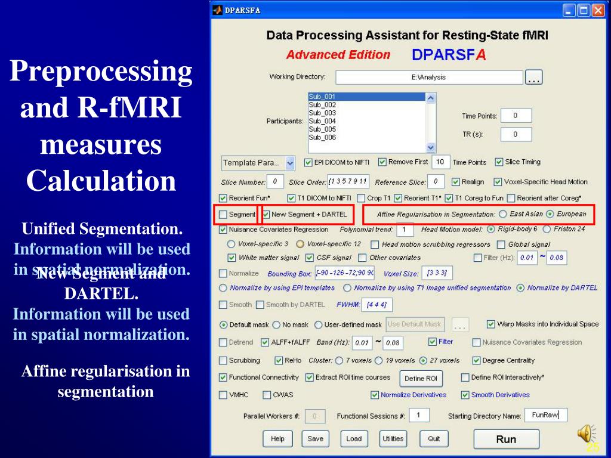Select the Default mask option
Viewport: 611px width, 458px height.
223,325
